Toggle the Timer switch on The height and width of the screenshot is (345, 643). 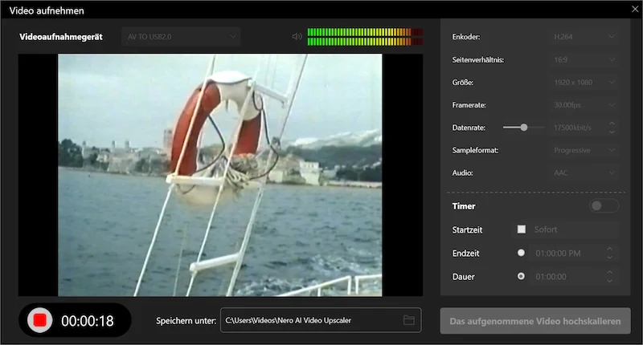(604, 205)
